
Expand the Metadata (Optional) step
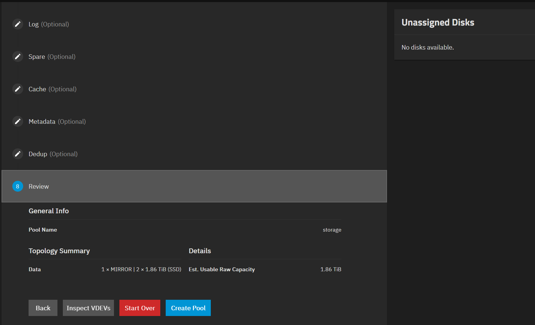click(x=57, y=121)
